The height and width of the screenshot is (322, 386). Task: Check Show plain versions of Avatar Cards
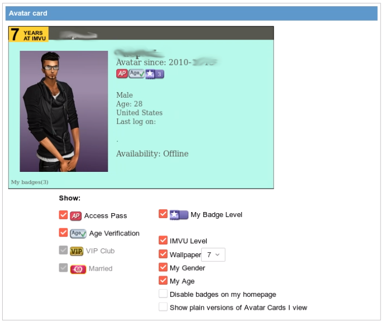click(x=163, y=307)
